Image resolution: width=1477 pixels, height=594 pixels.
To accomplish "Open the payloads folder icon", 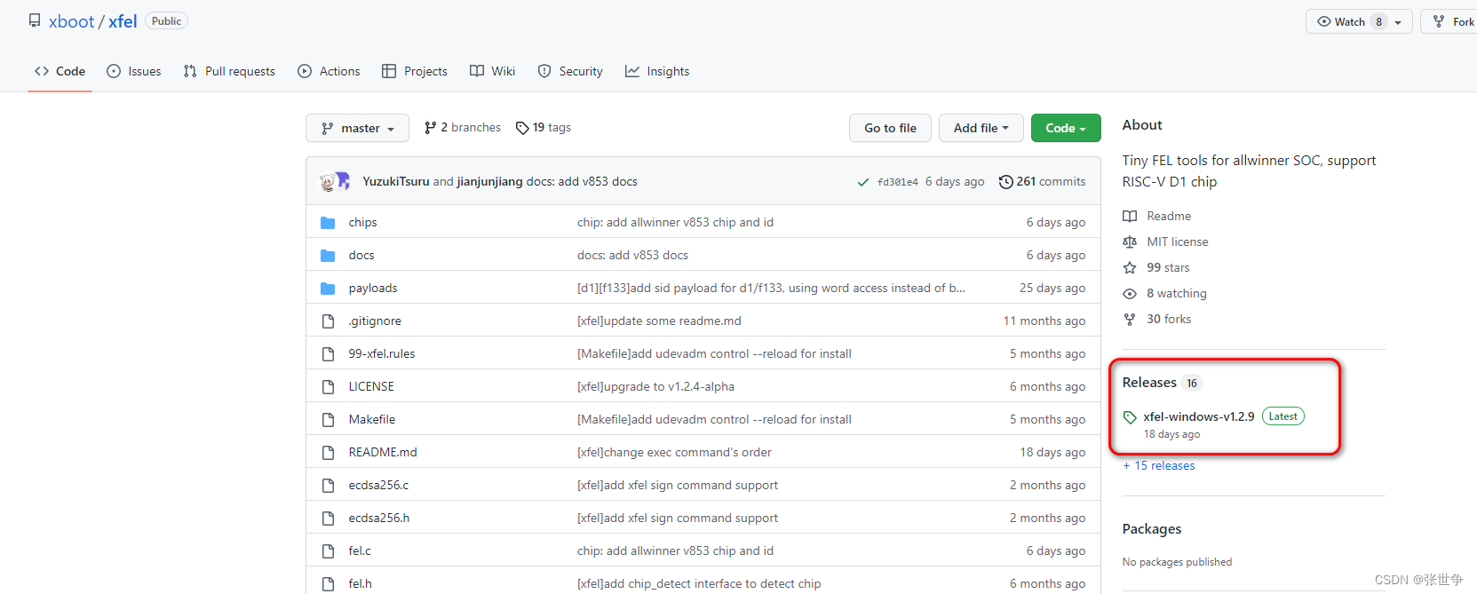I will pyautogui.click(x=328, y=289).
